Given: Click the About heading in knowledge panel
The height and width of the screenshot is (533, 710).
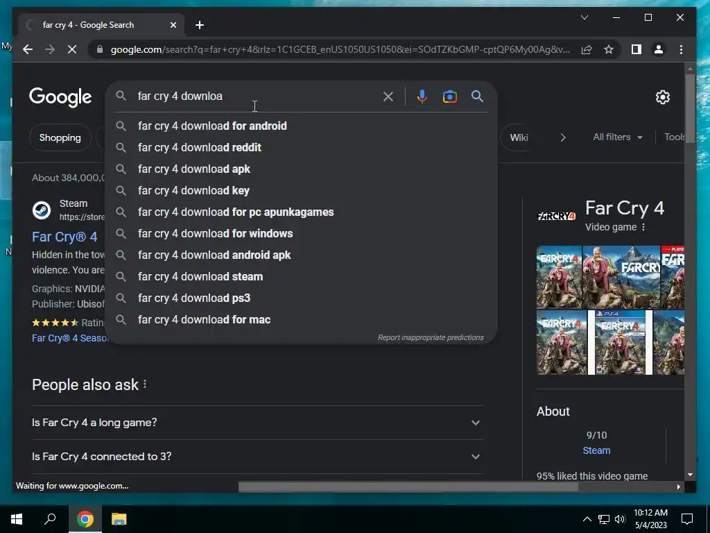Looking at the screenshot, I should coord(553,411).
